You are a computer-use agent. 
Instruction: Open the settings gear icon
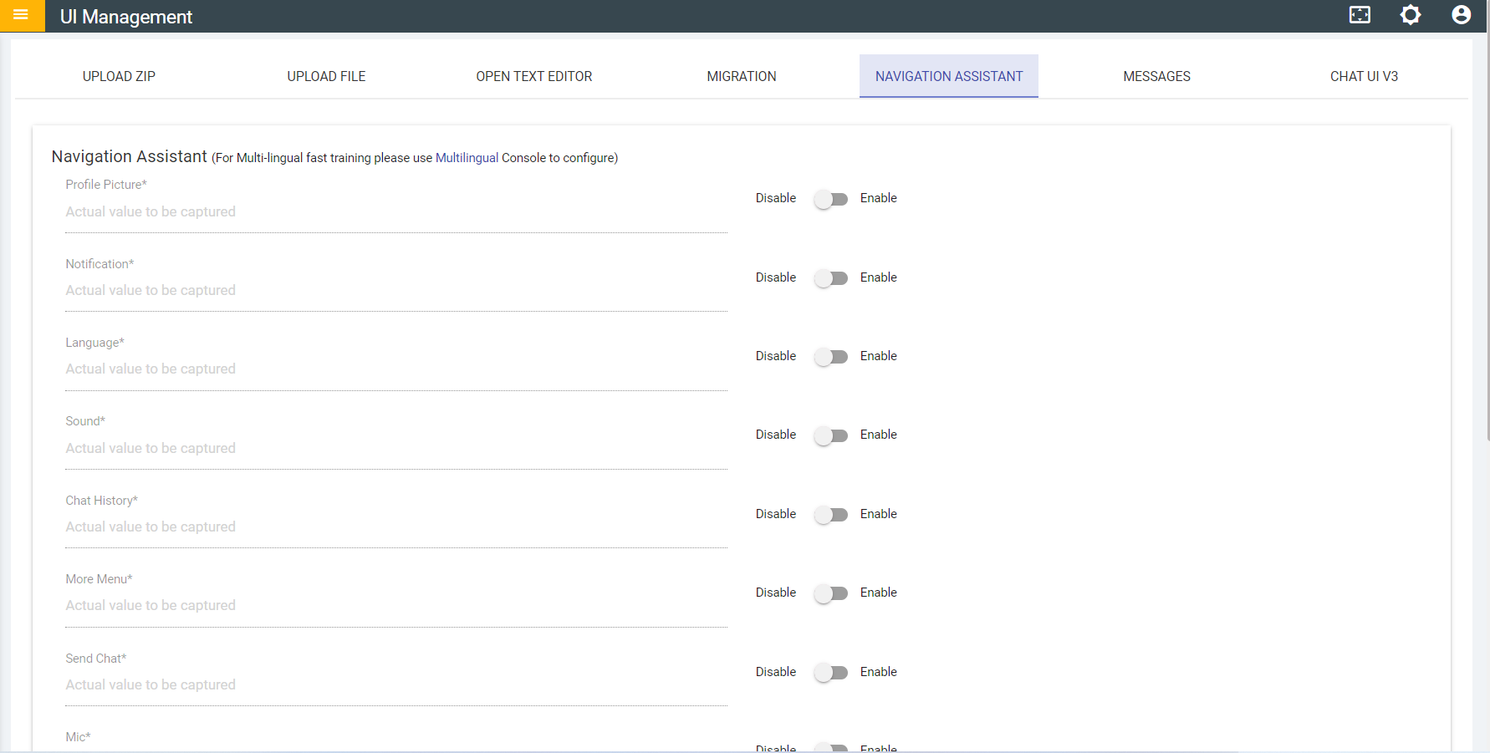[1411, 15]
